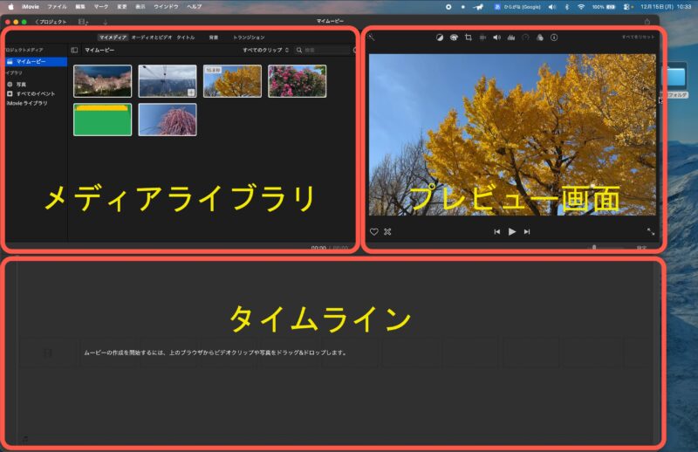Open the すべてのクリップ filter dropdown

pos(265,51)
